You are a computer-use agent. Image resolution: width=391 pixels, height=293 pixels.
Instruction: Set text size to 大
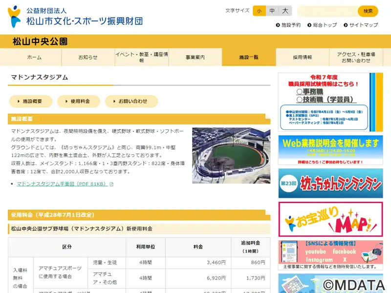pos(285,11)
